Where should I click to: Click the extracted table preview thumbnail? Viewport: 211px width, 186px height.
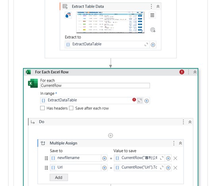110,22
